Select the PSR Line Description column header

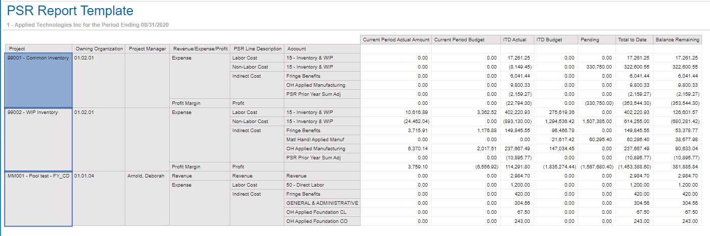coord(257,49)
